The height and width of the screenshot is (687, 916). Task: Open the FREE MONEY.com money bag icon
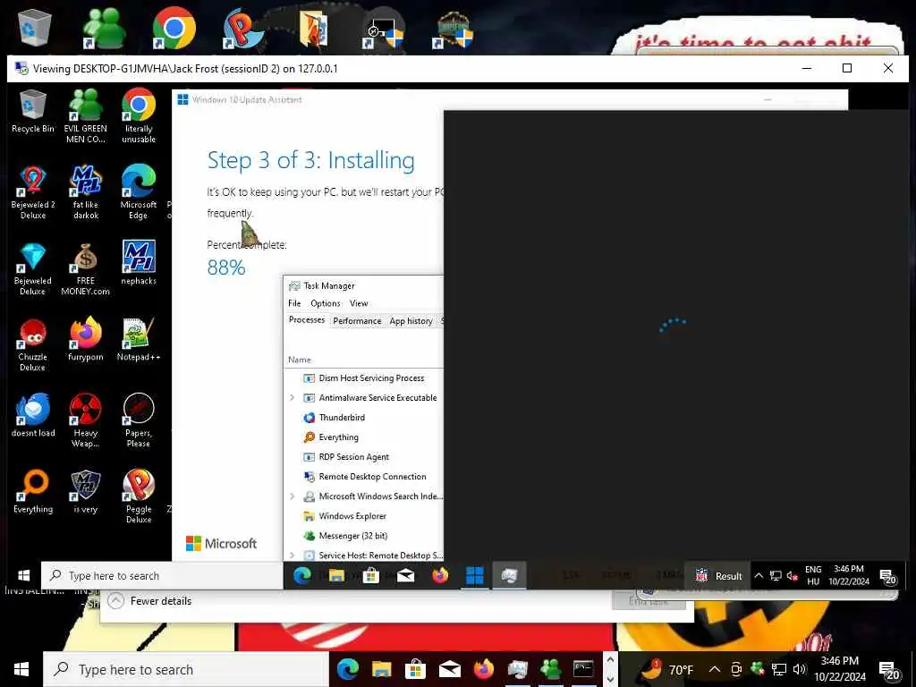85,268
